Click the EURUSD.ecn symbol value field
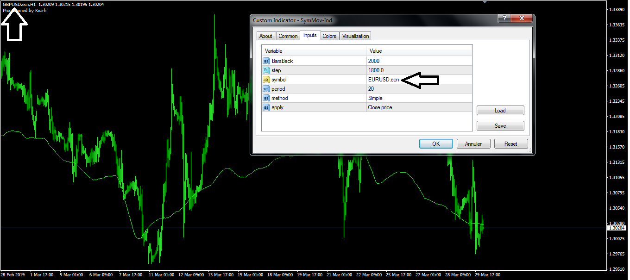The width and height of the screenshot is (630, 280). 384,80
